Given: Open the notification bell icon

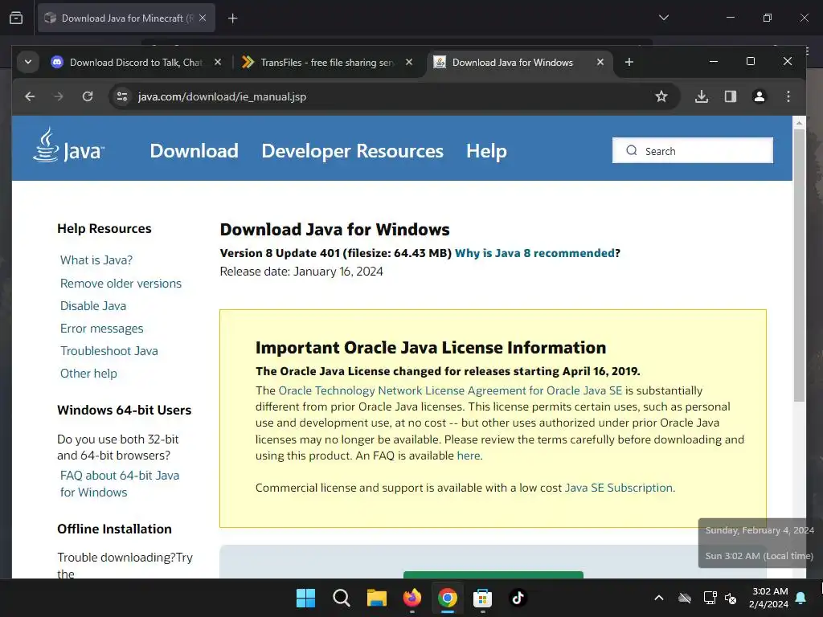Looking at the screenshot, I should pos(801,598).
